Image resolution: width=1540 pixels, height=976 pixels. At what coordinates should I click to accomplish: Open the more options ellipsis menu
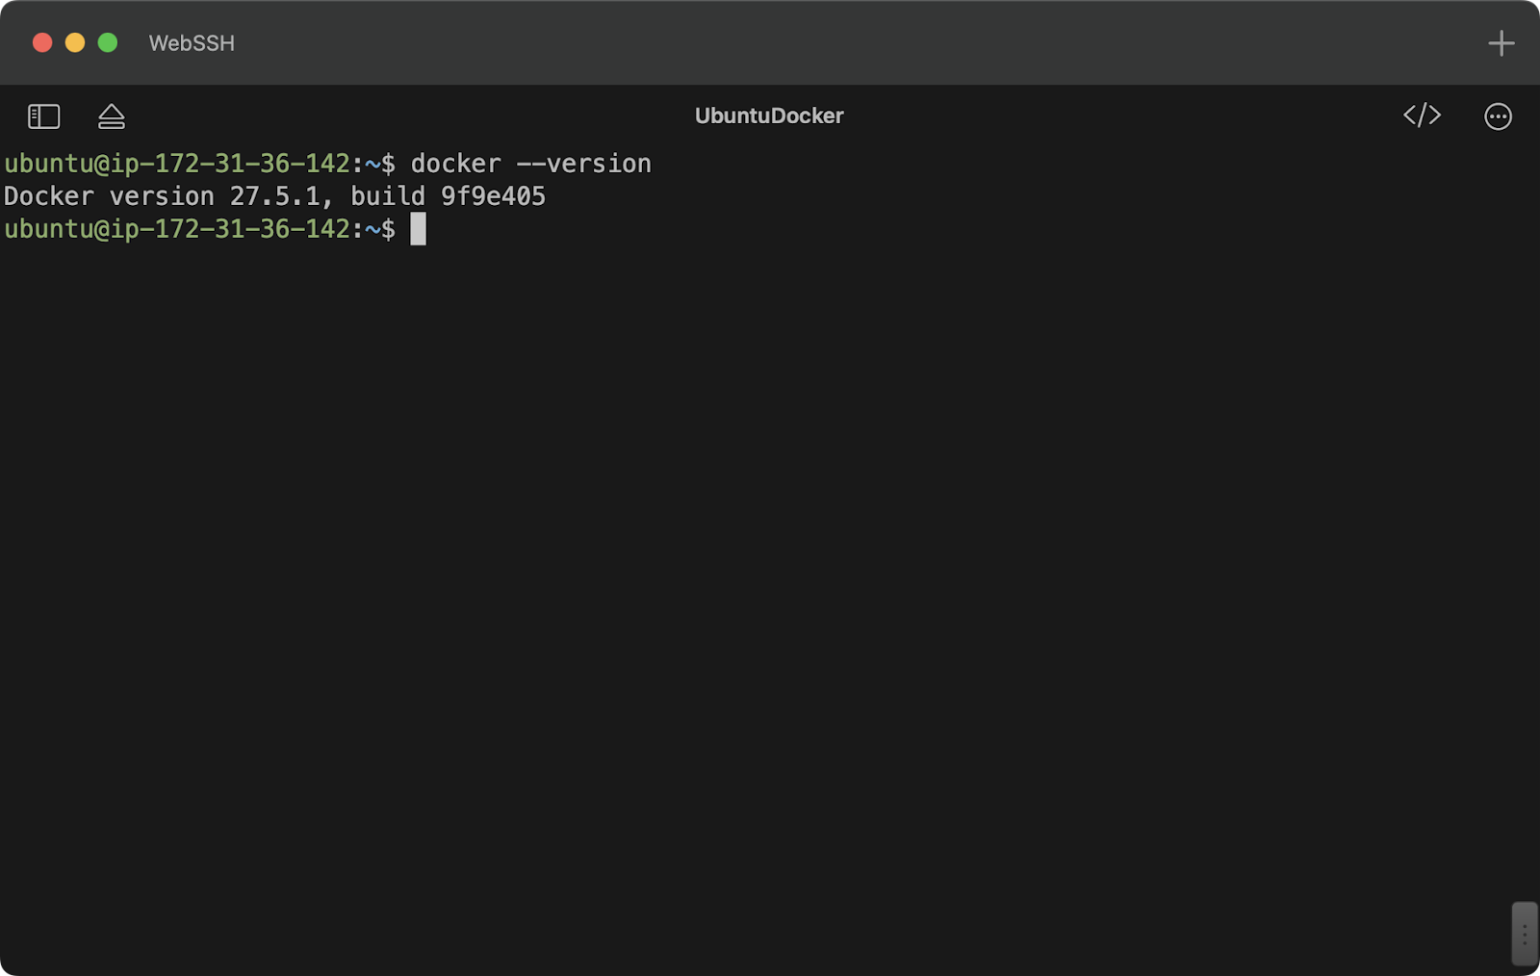tap(1498, 116)
